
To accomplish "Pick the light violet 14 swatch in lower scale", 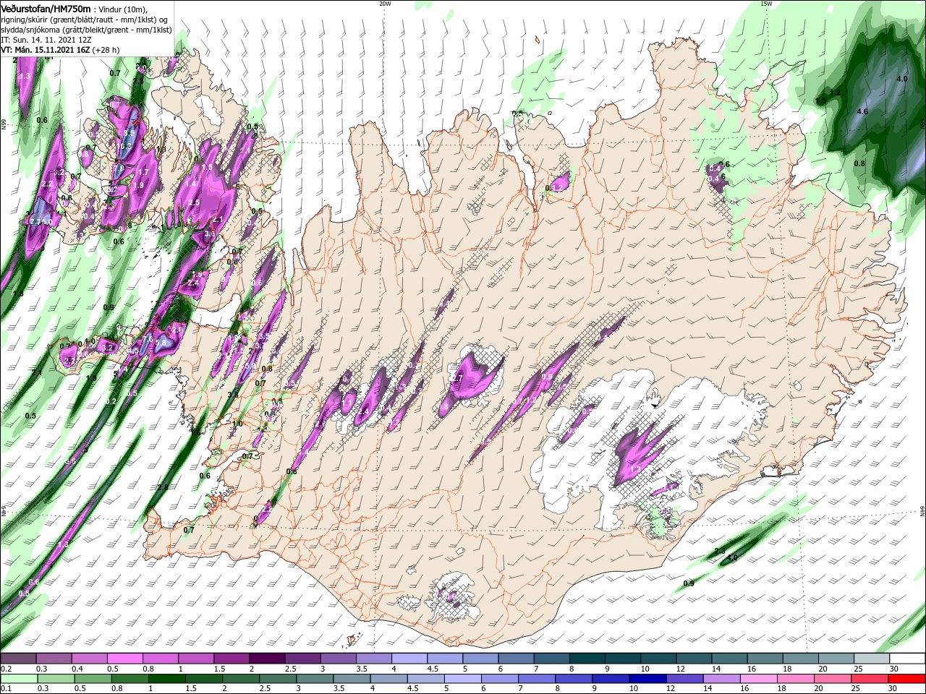I will [x=721, y=678].
